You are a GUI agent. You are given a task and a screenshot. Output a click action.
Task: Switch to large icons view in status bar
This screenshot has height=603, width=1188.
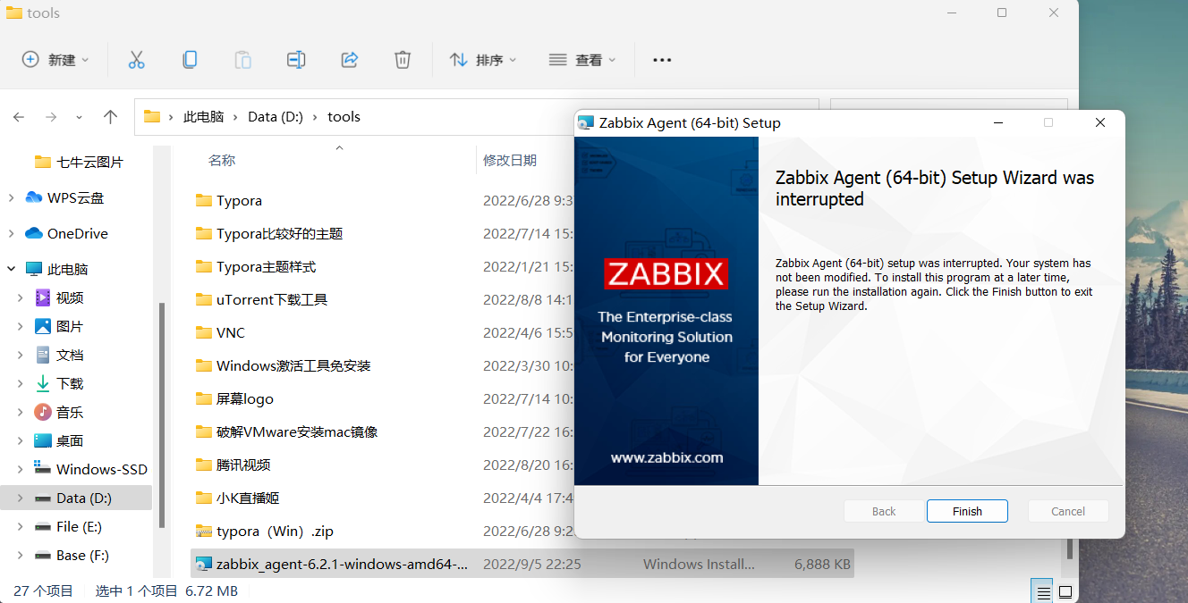pyautogui.click(x=1065, y=591)
